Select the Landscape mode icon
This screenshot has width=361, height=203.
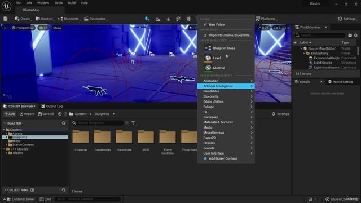[x=157, y=19]
